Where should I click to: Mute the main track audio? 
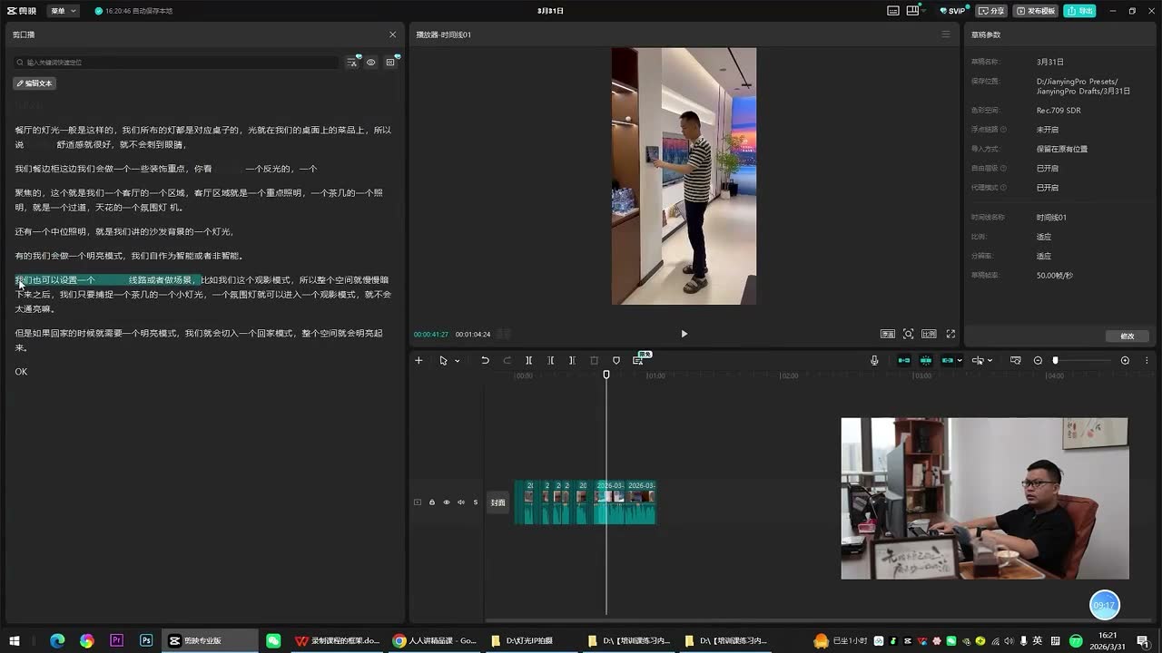(x=461, y=502)
